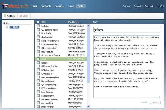Check the box for todo list

[x=38, y=26]
